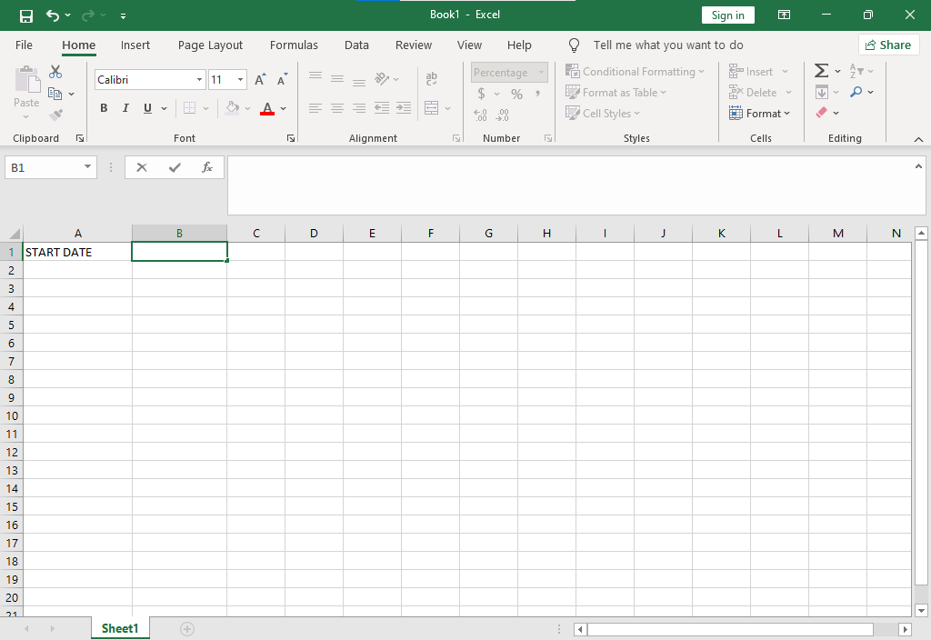Viewport: 931px width, 640px height.
Task: Open the Page Layout tab
Action: [x=210, y=45]
